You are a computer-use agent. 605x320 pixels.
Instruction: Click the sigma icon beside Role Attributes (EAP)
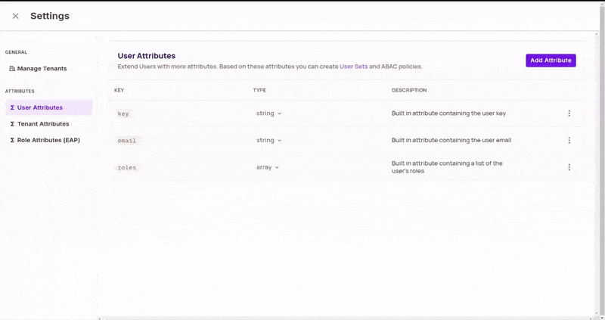point(11,140)
